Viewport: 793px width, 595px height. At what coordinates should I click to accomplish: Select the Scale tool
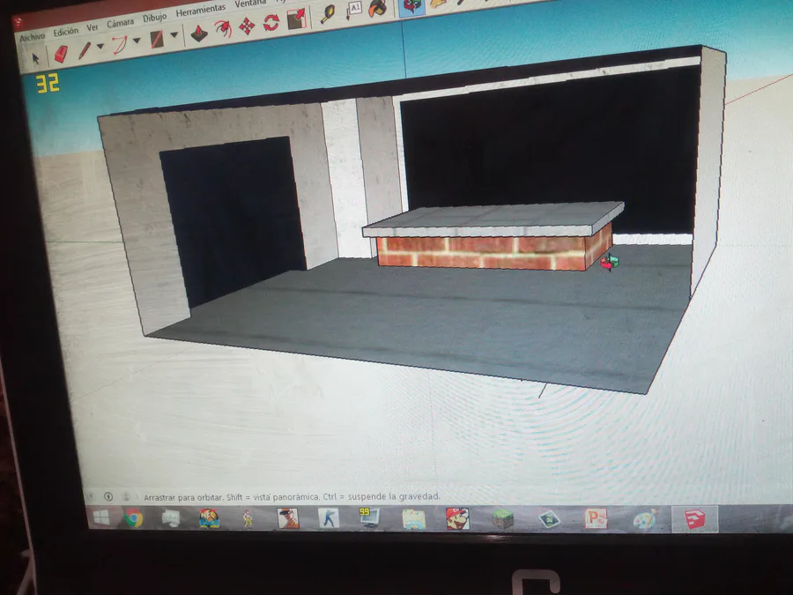[x=296, y=19]
